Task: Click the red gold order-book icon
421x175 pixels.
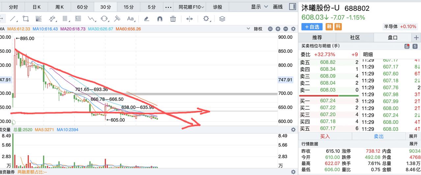Action: click(x=407, y=46)
